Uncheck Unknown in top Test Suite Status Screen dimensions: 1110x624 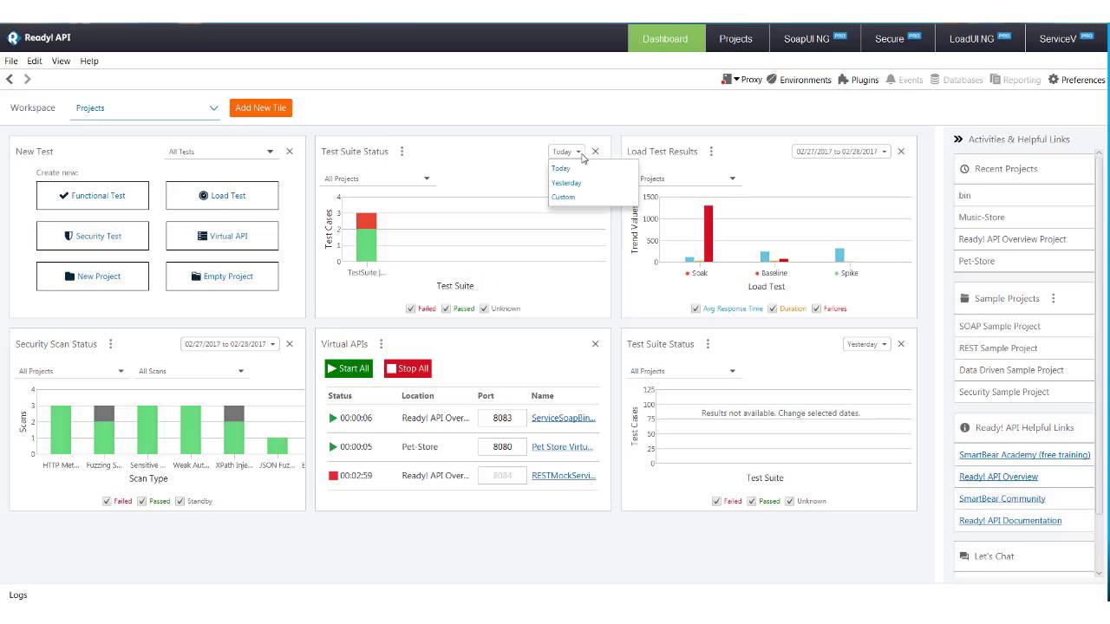pyautogui.click(x=484, y=309)
